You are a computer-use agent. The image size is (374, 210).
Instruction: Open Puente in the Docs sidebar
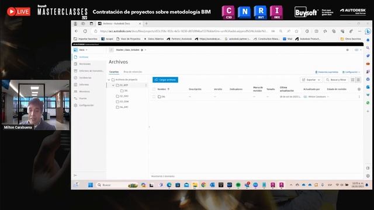pos(83,99)
